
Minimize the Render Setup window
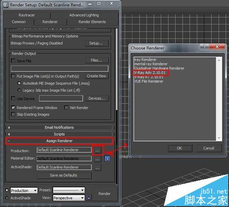click(x=90, y=4)
